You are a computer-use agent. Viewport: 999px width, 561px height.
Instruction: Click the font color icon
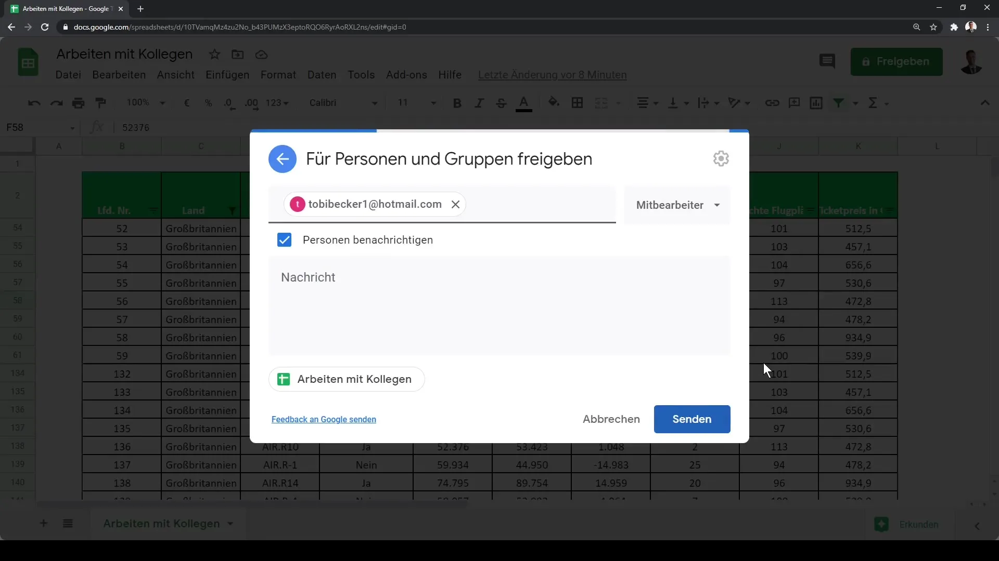523,102
